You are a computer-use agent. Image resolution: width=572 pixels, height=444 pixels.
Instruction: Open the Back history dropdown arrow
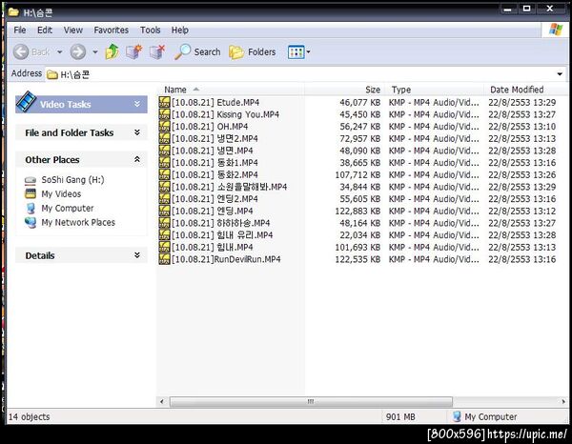pos(59,52)
